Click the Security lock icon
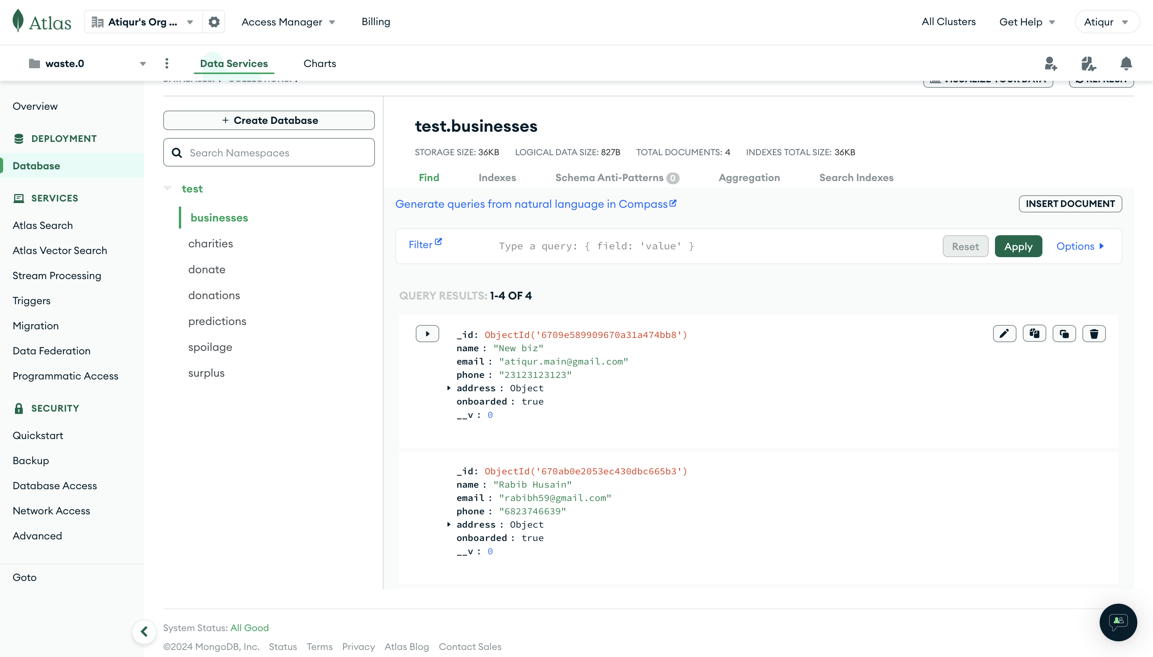Image resolution: width=1153 pixels, height=657 pixels. pos(18,408)
